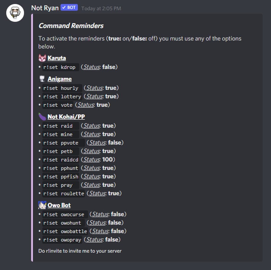The width and height of the screenshot is (271, 270).
Task: Open the Karuta link
Action: [x=57, y=58]
